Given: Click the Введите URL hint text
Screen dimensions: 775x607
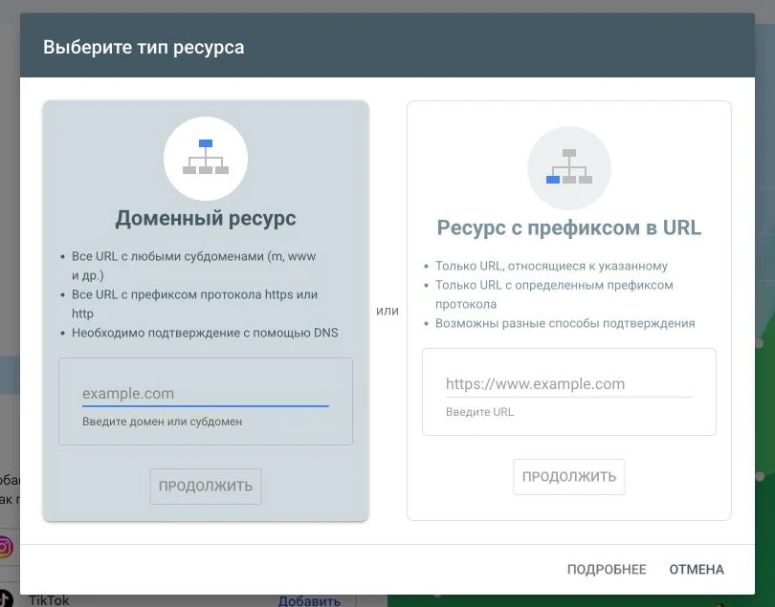Looking at the screenshot, I should point(479,412).
